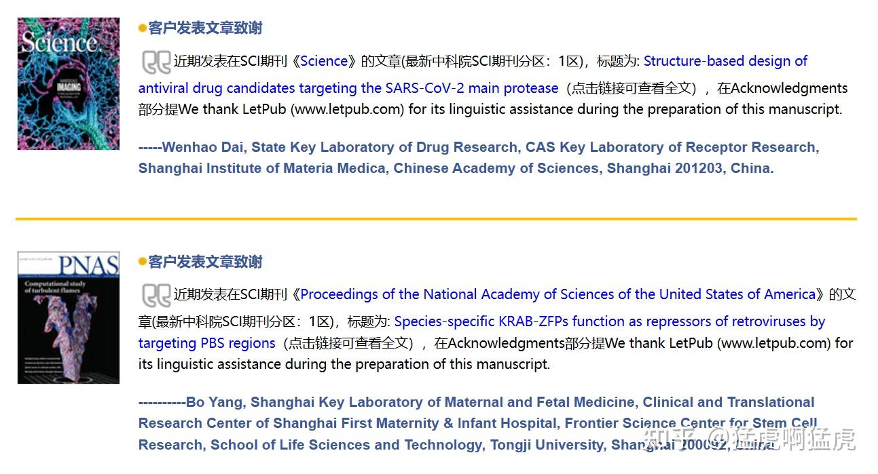This screenshot has width=878, height=474.
Task: Click the orange bullet beside the second 客户发表文章致谢
Action: click(x=142, y=262)
